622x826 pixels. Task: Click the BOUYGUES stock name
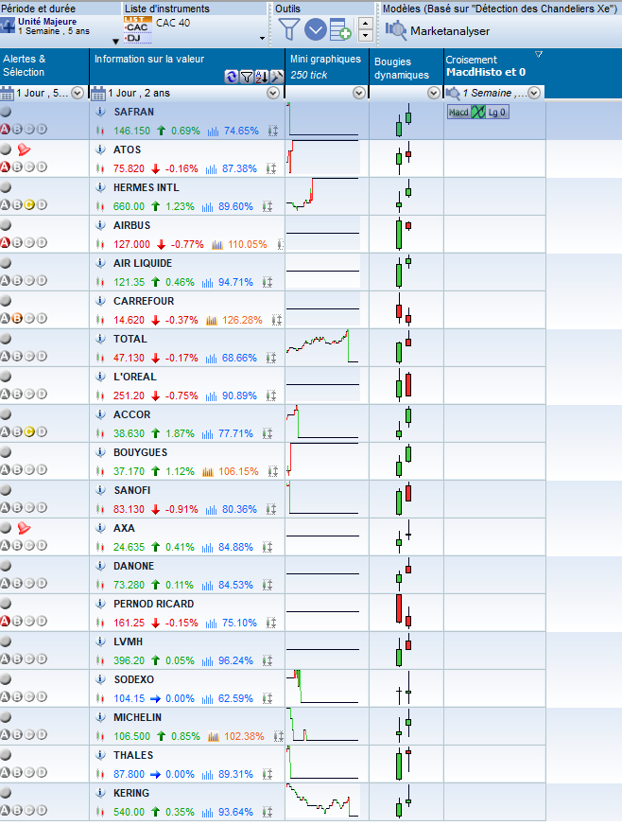pyautogui.click(x=141, y=452)
